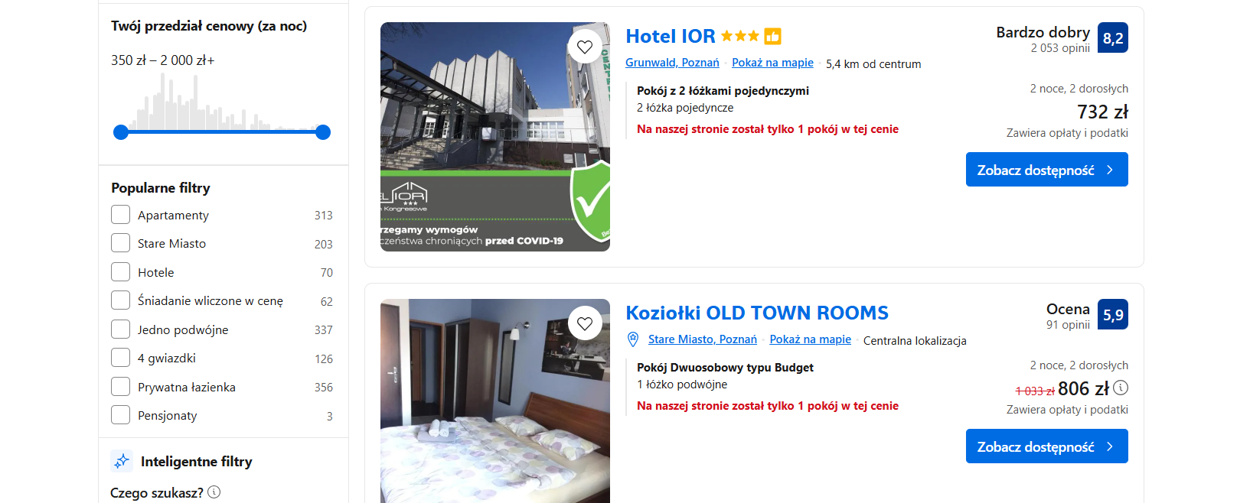Click the thumbs-up preferred partner badge
This screenshot has height=503, width=1250.
click(772, 36)
